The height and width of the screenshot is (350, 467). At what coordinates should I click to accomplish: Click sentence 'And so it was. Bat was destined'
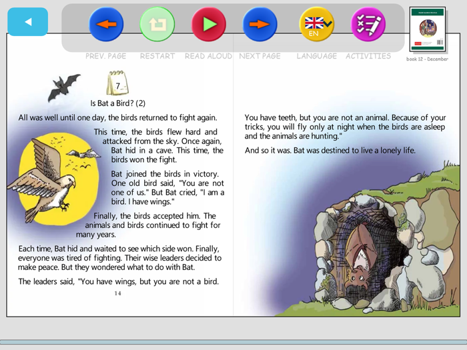330,150
